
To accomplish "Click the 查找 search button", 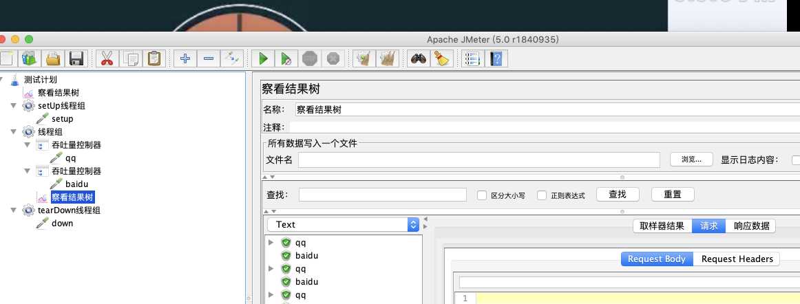I will point(618,195).
